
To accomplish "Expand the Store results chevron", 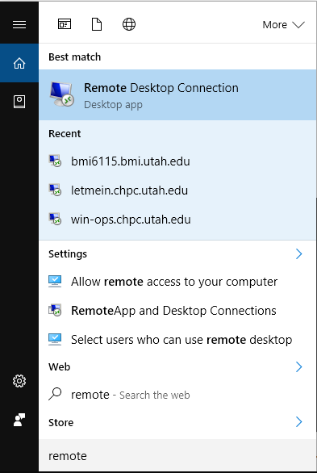I will coord(298,421).
